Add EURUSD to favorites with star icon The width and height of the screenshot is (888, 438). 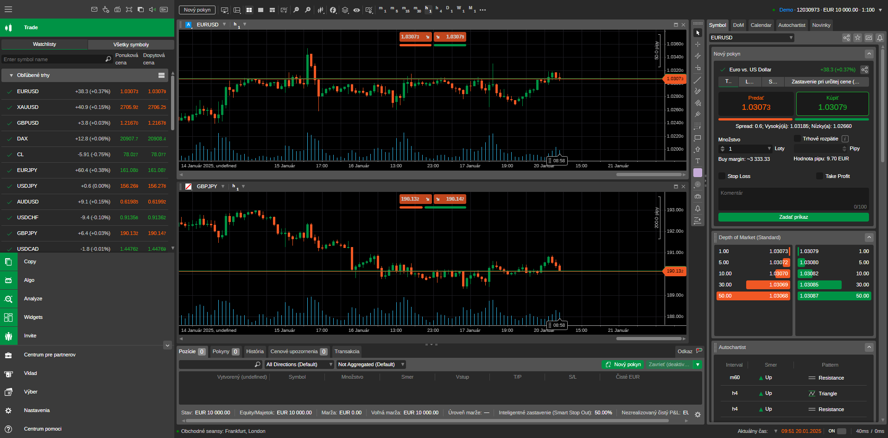[857, 38]
